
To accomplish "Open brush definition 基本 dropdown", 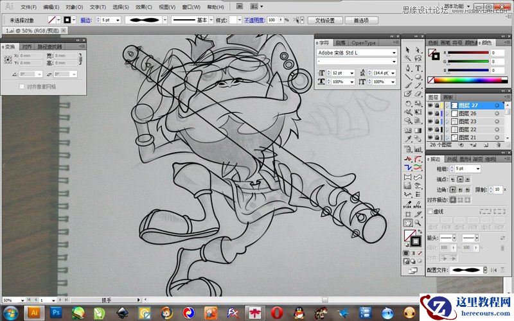I will (211, 20).
